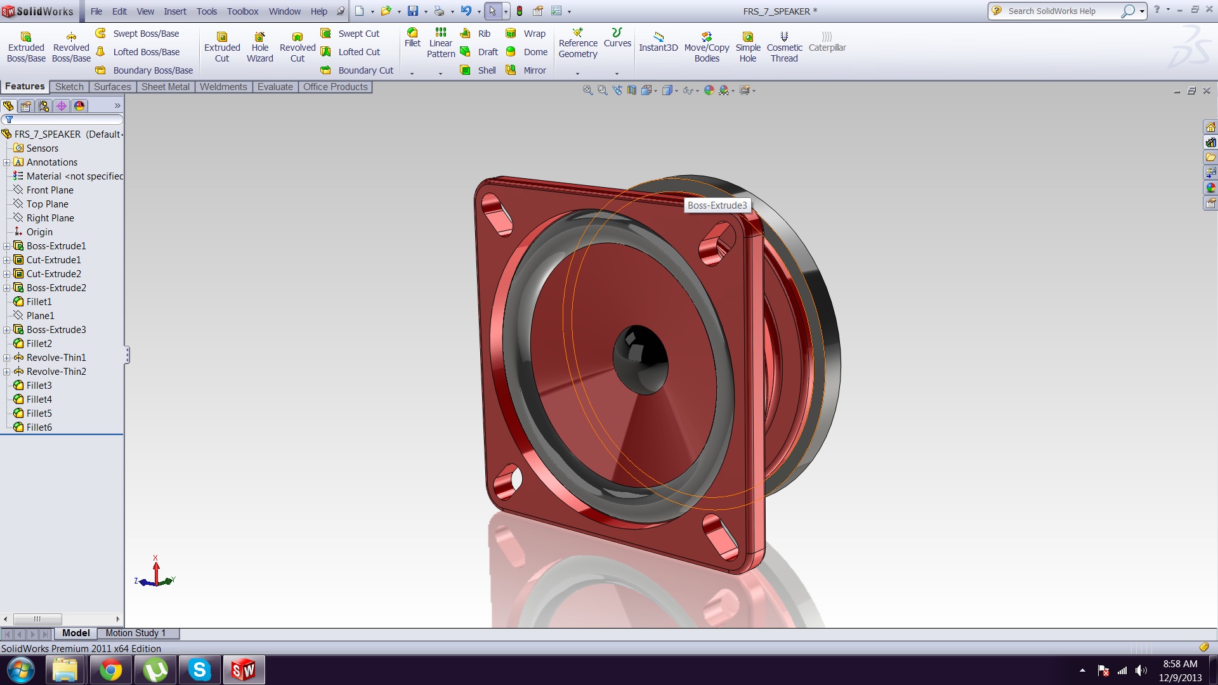This screenshot has width=1218, height=685.
Task: Click the feature tree filter field
Action: (63, 120)
